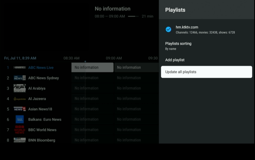
Task: Select the Asian News18 channel logo
Action: 20,109
